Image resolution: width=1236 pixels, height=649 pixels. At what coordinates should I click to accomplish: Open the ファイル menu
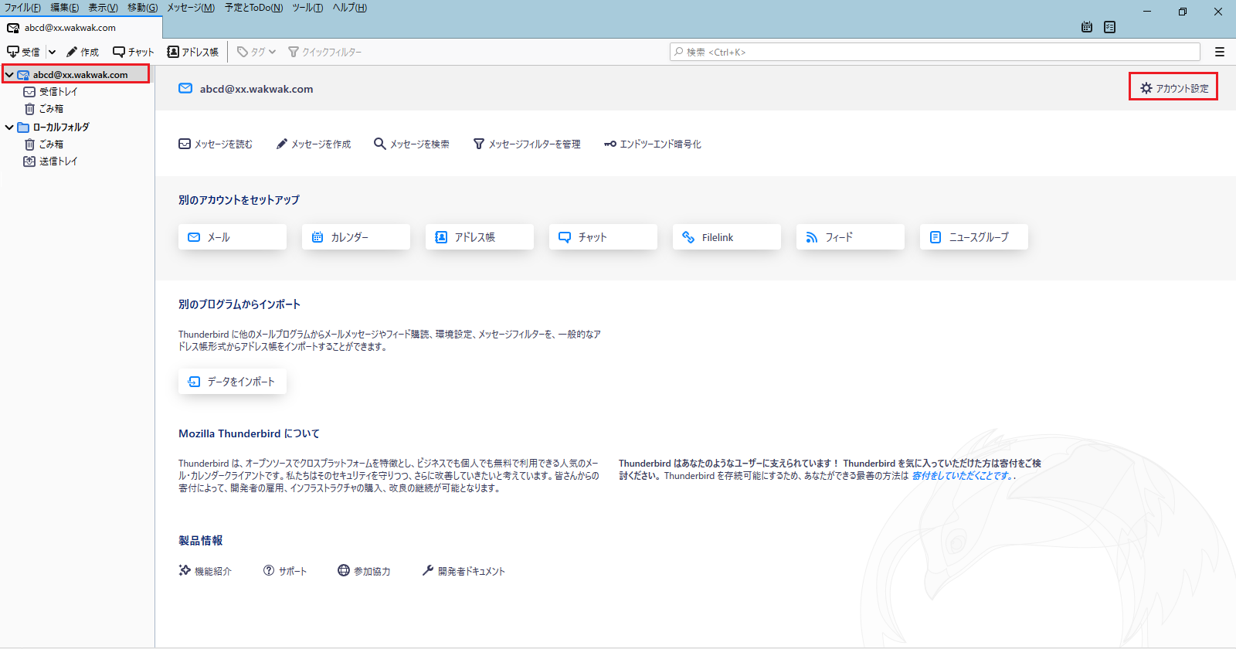(22, 8)
